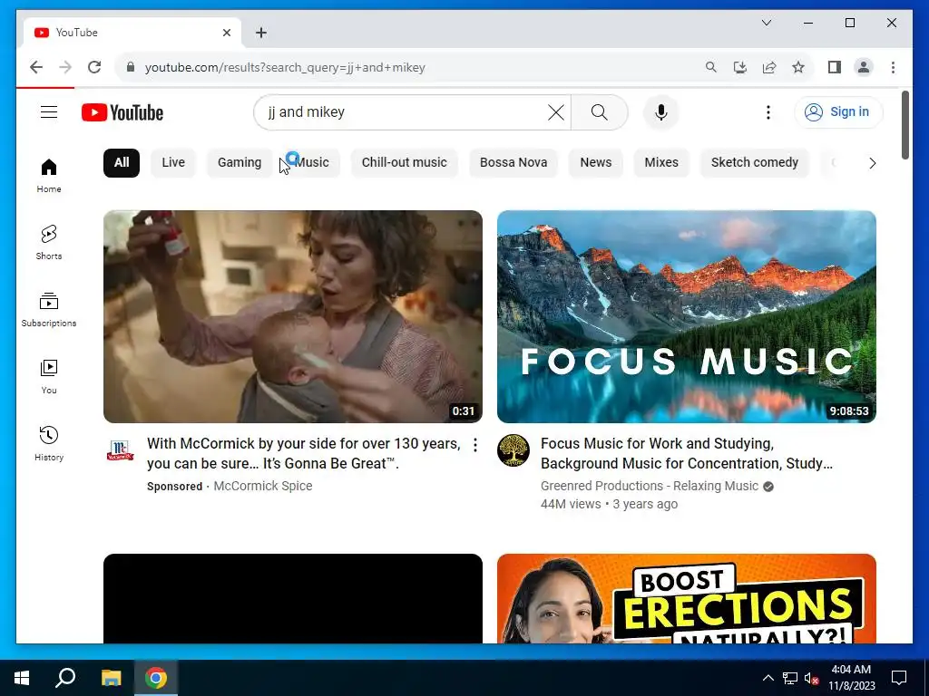The image size is (929, 696).
Task: Open History in the sidebar
Action: click(x=49, y=443)
